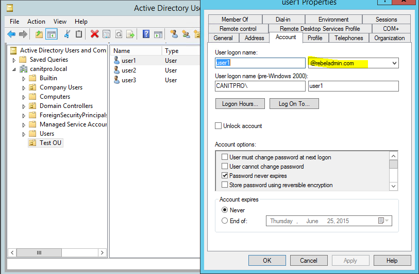Click the Help button in the dialog
Viewport: 419px width, 274px height.
(392, 261)
